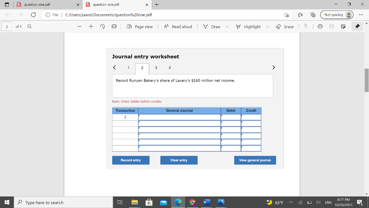The width and height of the screenshot is (369, 208).
Task: Open the Collections icon
Action: (x=313, y=15)
